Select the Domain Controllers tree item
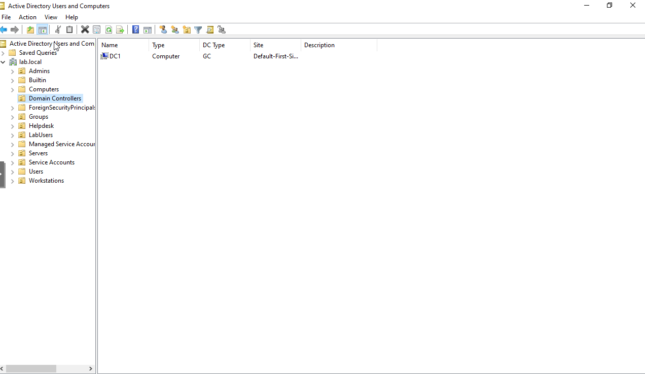Screen dimensions: 645x374 click(x=55, y=98)
